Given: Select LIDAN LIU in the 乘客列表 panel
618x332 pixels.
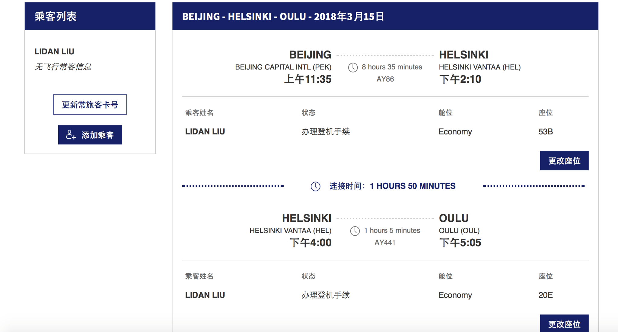Looking at the screenshot, I should 54,52.
